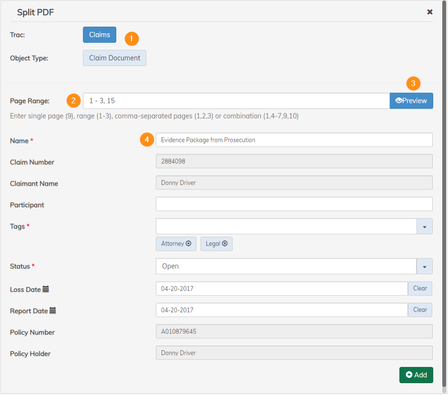Expand the Status dropdown arrow
448x395 pixels.
(x=424, y=267)
